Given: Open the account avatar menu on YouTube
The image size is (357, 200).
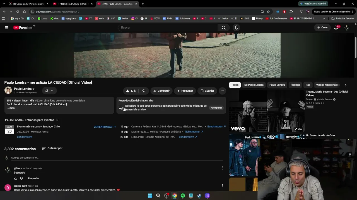Looking at the screenshot, I should click(x=347, y=27).
